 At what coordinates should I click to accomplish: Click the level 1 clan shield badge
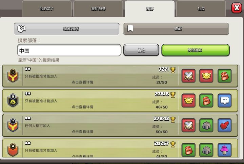pos(13,75)
